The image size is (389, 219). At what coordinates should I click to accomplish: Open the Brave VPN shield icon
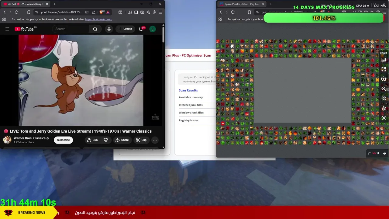[x=154, y=12]
